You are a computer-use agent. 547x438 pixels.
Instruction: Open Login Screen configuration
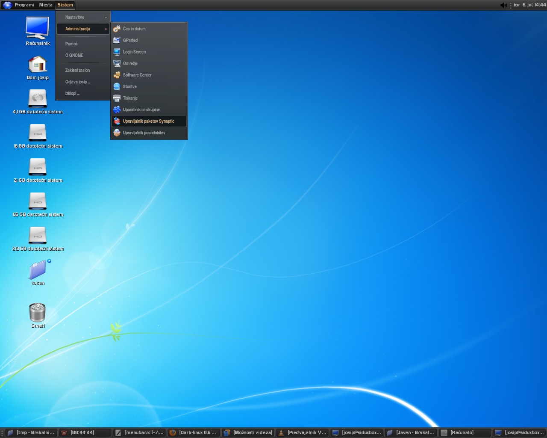[149, 52]
